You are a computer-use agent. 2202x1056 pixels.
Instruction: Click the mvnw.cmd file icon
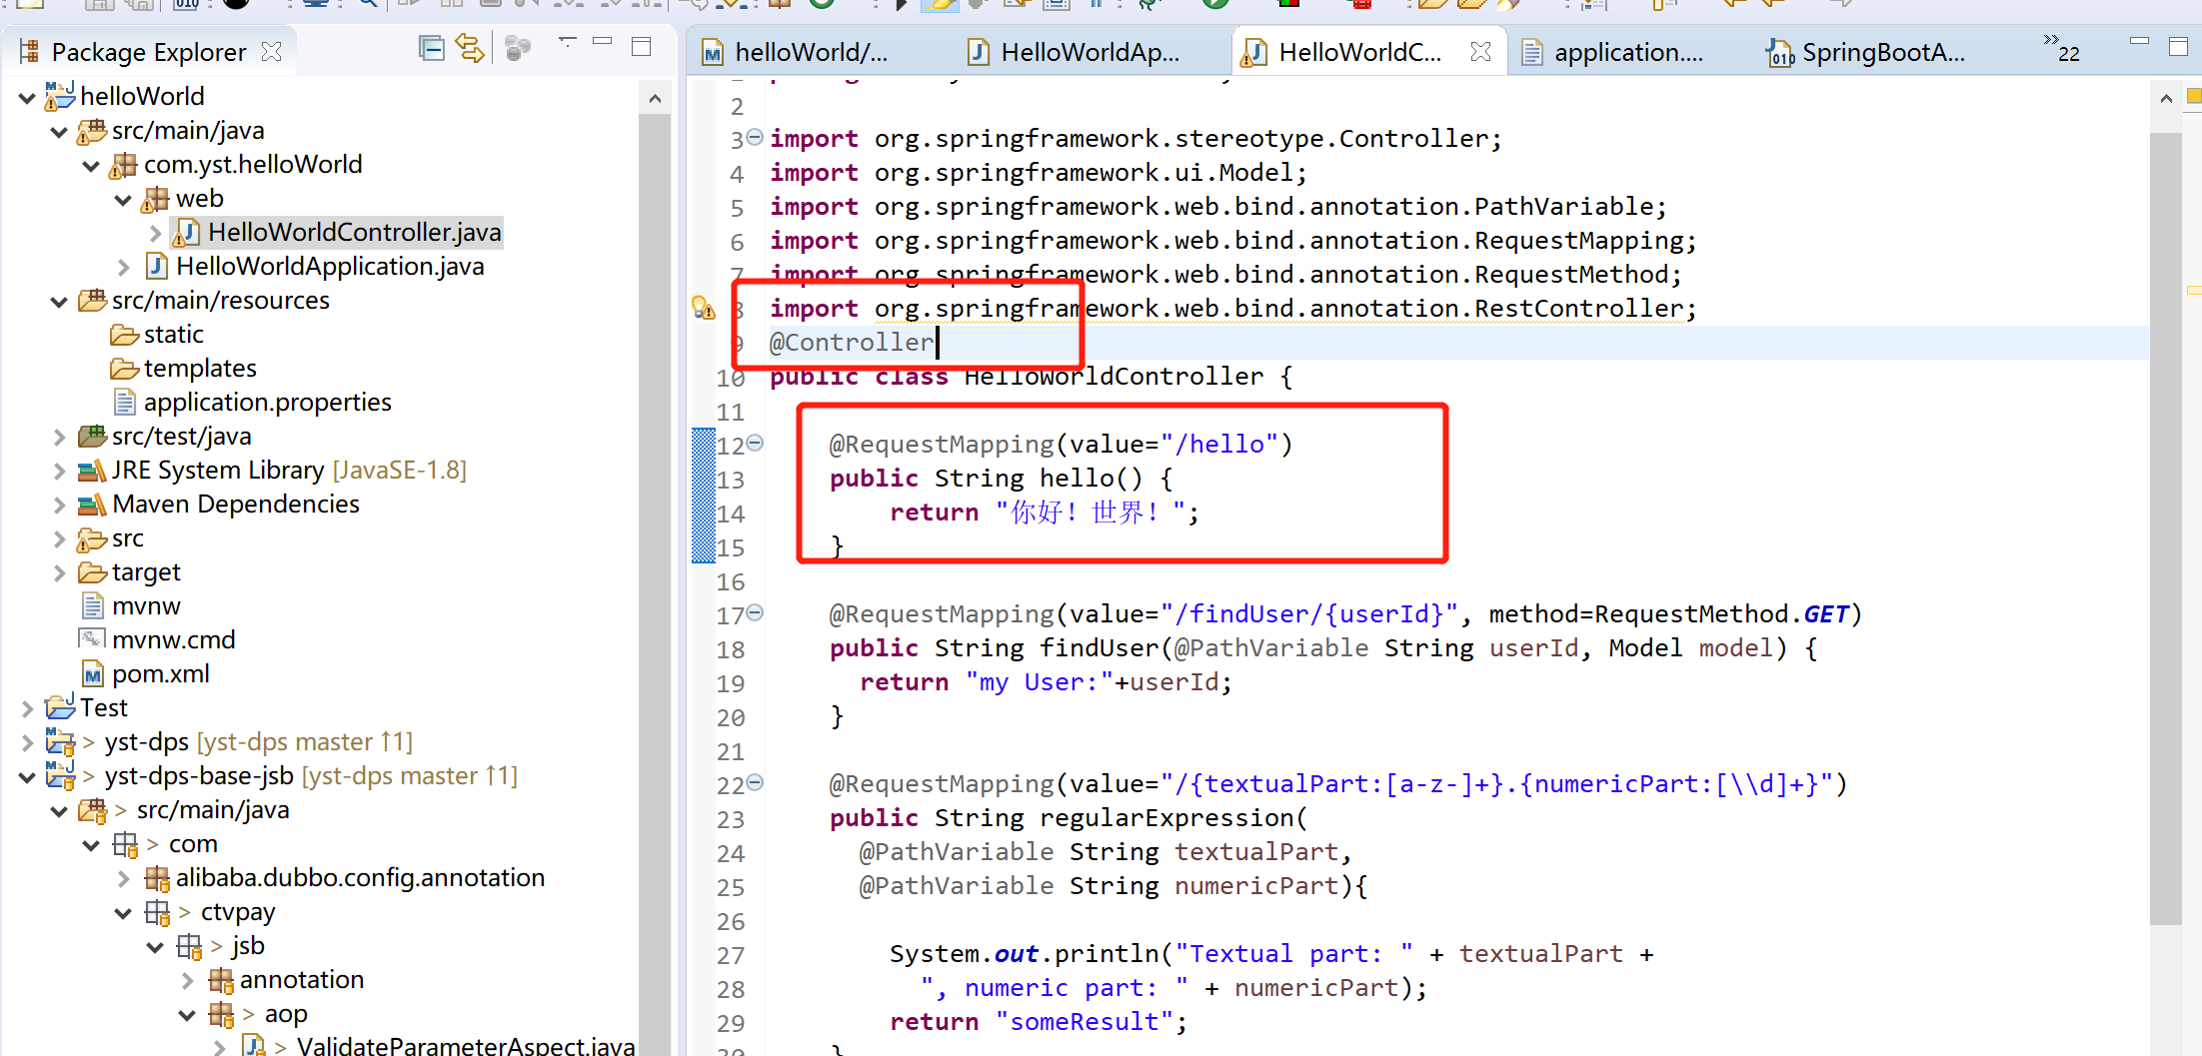click(x=92, y=639)
